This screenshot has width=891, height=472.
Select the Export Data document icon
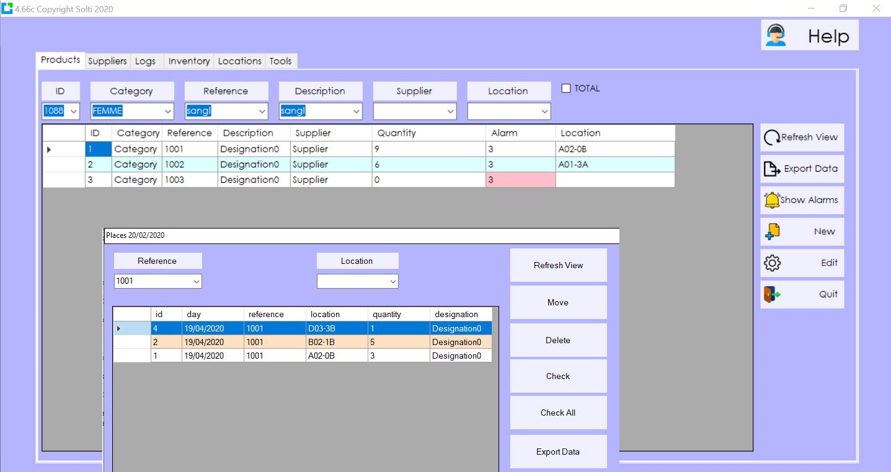771,168
